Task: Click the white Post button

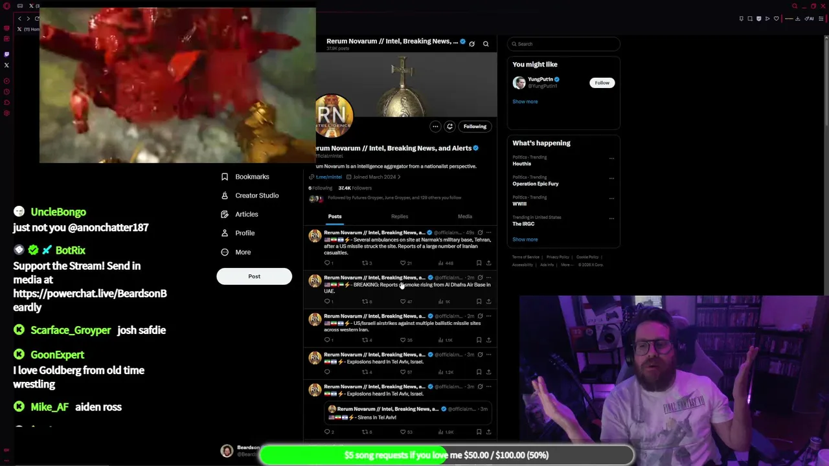Action: (x=254, y=276)
